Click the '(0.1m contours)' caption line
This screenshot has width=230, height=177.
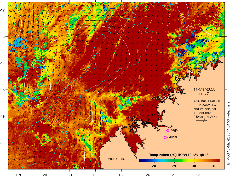(x=205, y=105)
